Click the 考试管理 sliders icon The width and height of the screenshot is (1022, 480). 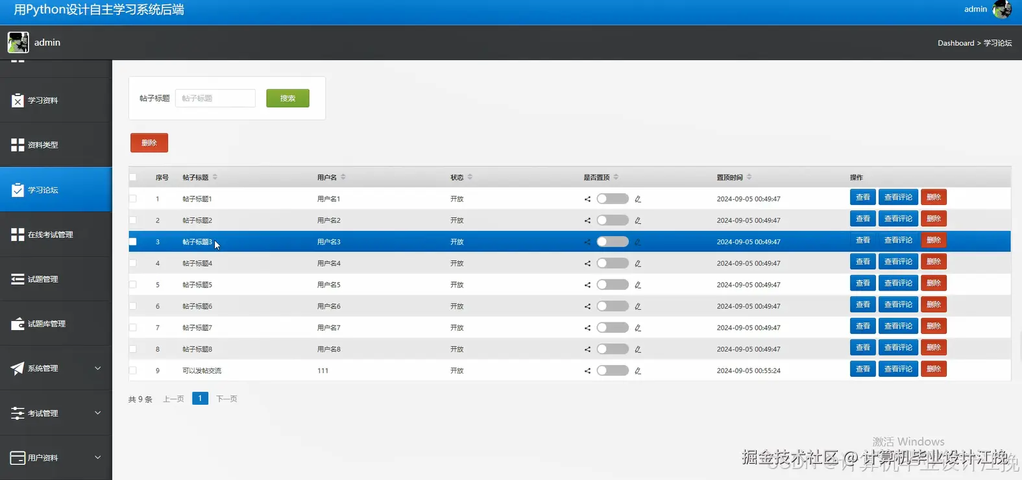[18, 413]
